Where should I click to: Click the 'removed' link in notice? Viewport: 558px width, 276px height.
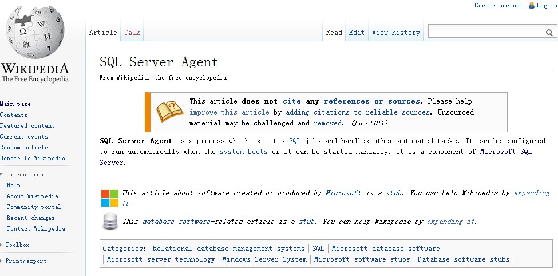[x=327, y=123]
